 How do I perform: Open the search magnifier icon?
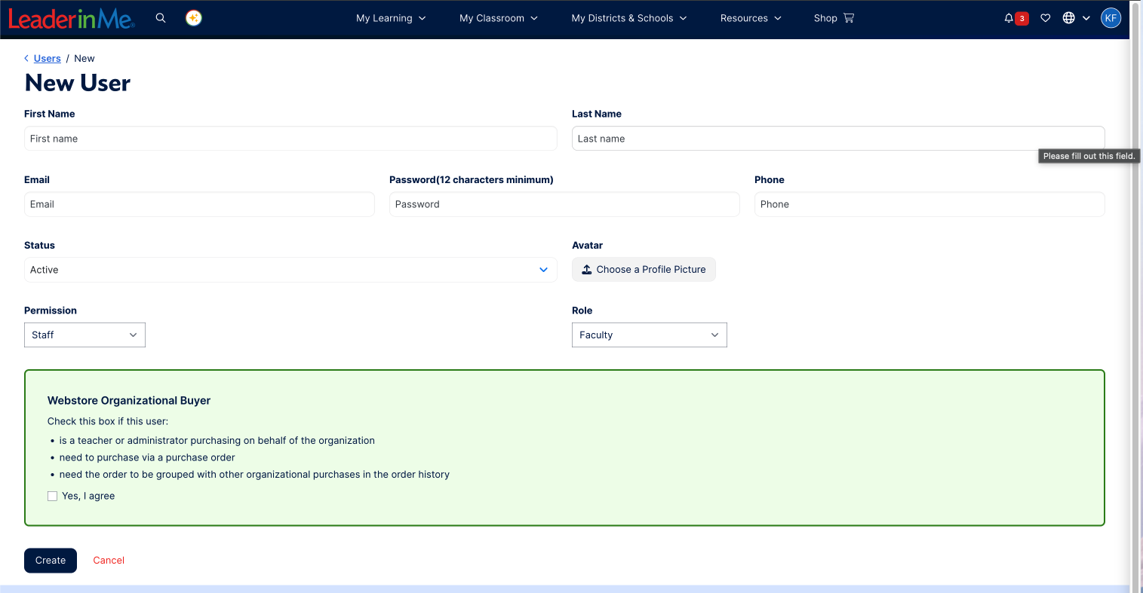tap(161, 18)
